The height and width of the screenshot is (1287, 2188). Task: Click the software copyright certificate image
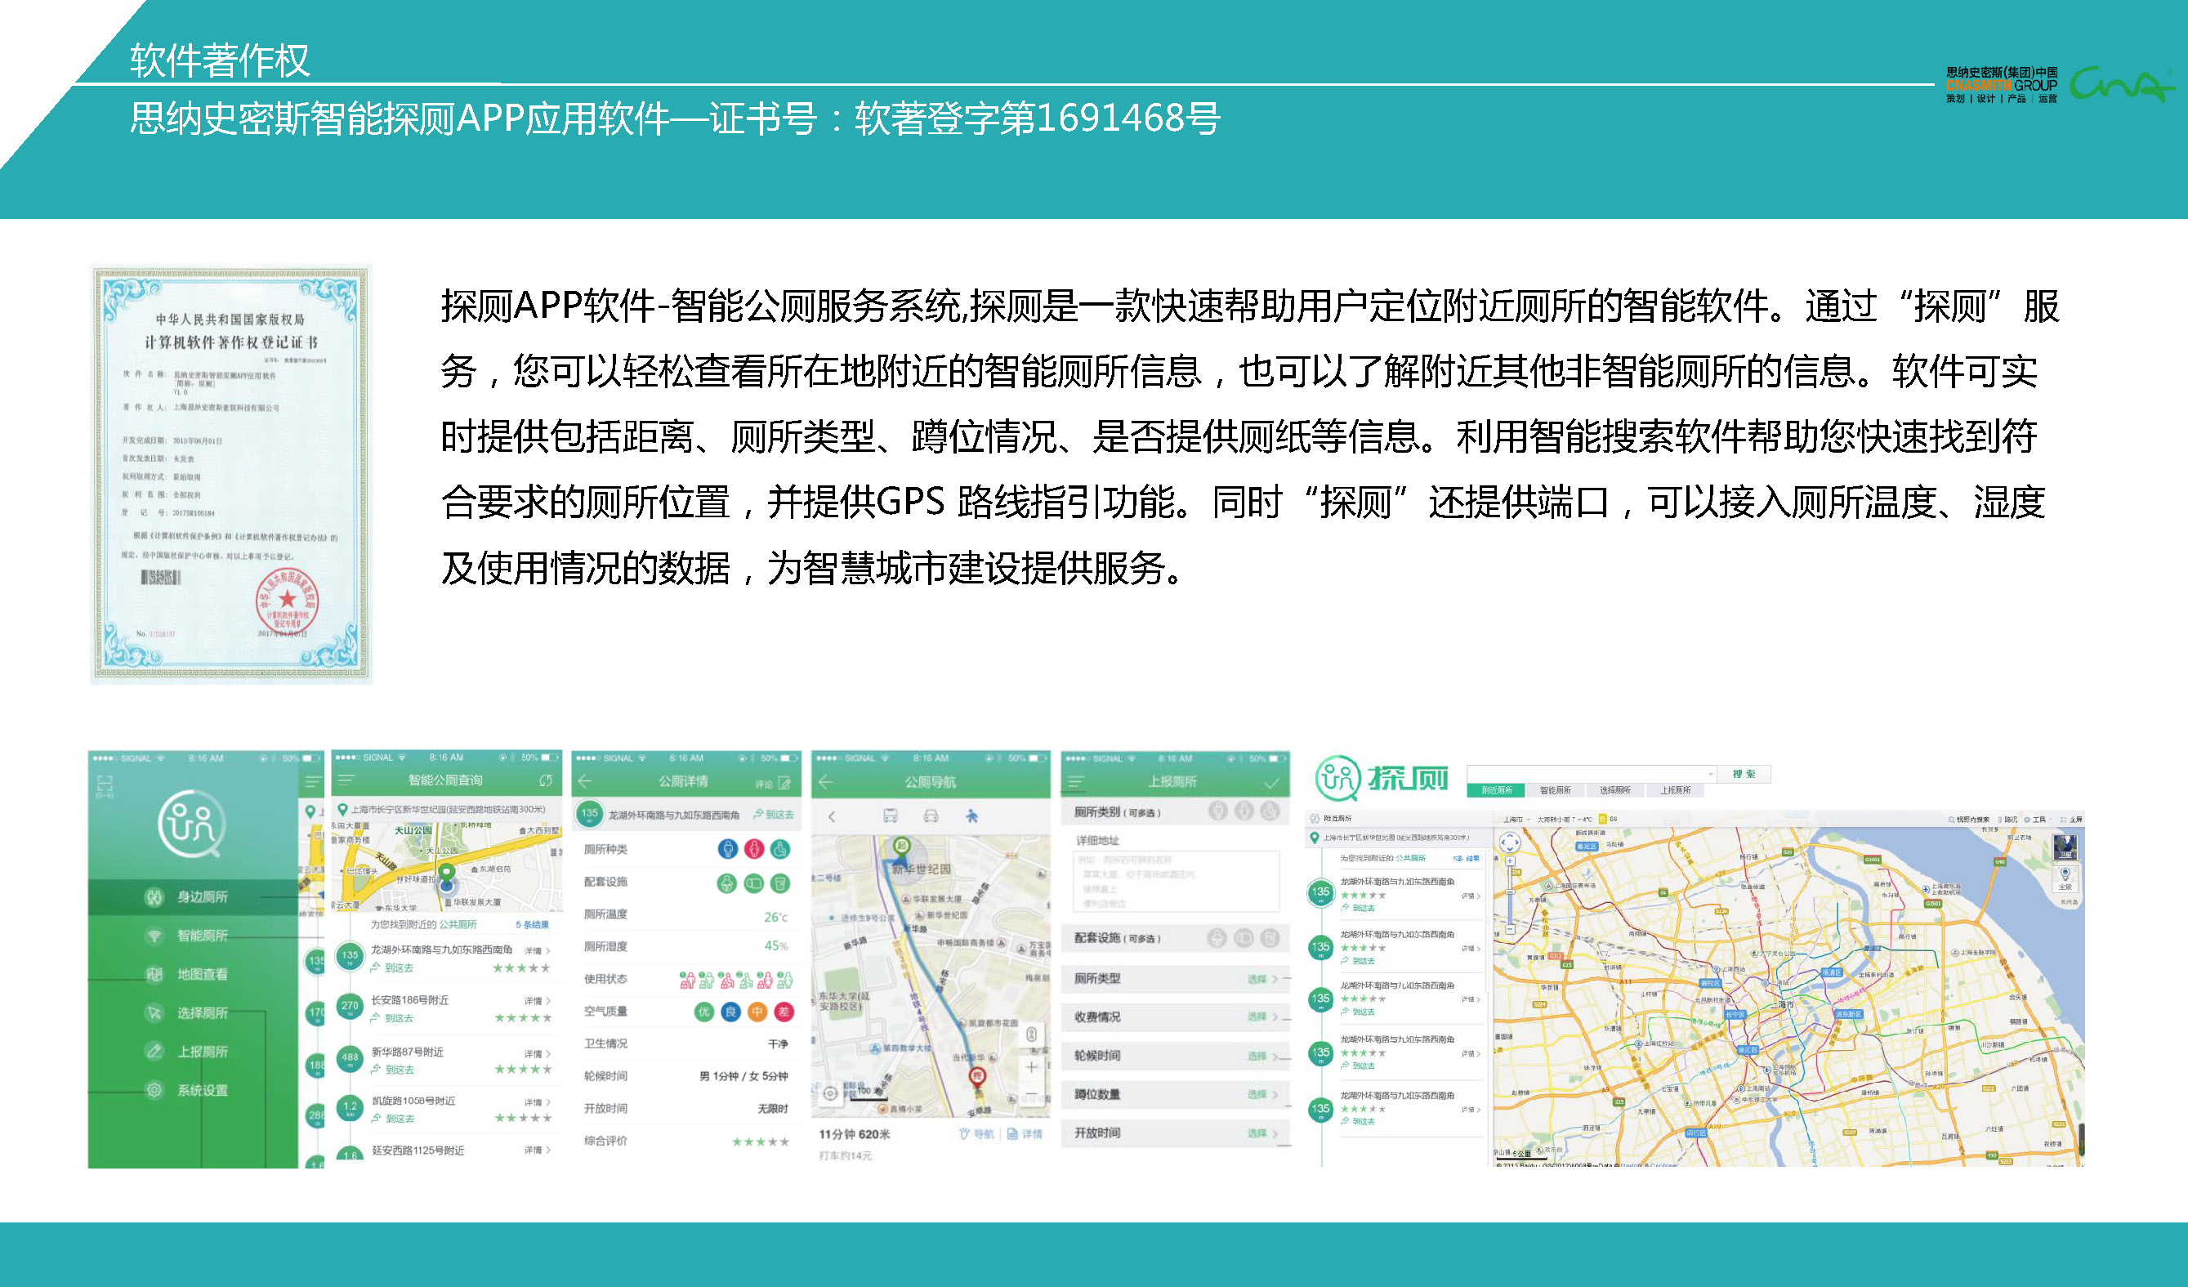232,474
